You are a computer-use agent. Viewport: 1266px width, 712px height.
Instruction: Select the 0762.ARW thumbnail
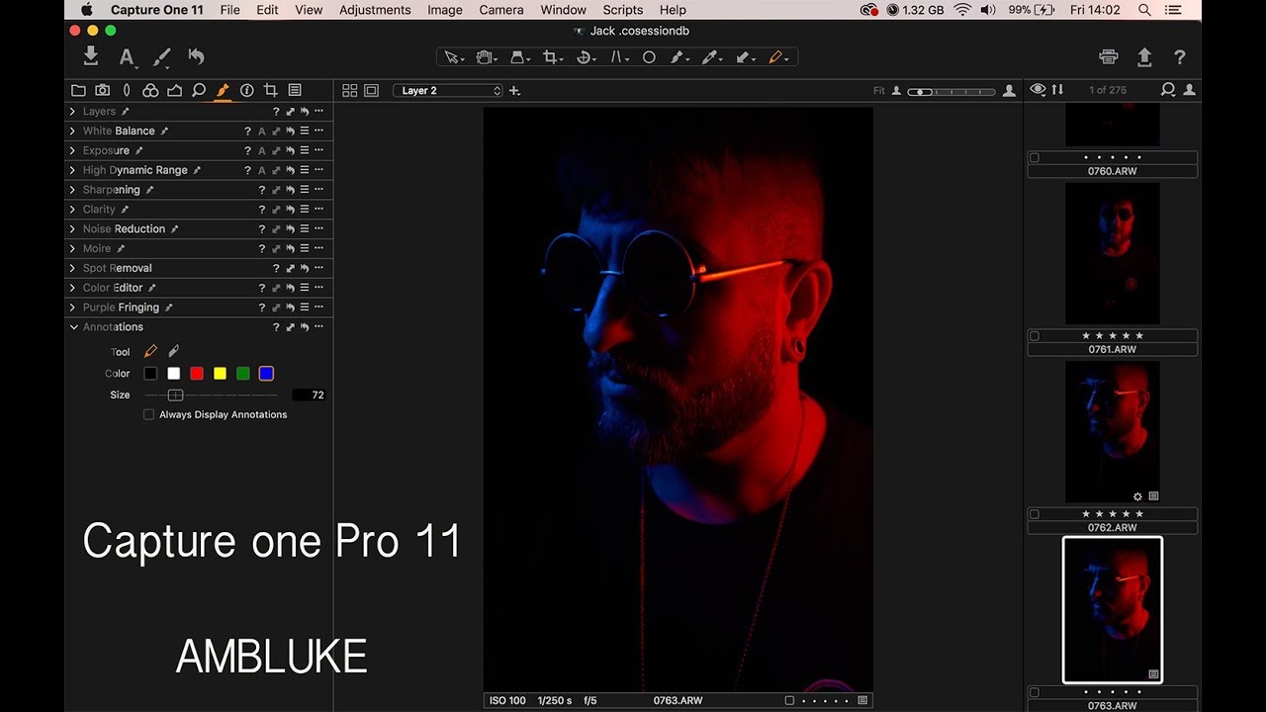coord(1112,432)
